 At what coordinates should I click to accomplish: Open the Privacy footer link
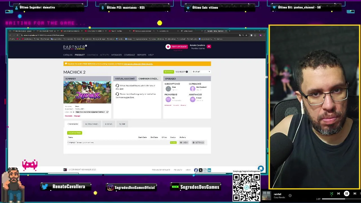[178, 170]
